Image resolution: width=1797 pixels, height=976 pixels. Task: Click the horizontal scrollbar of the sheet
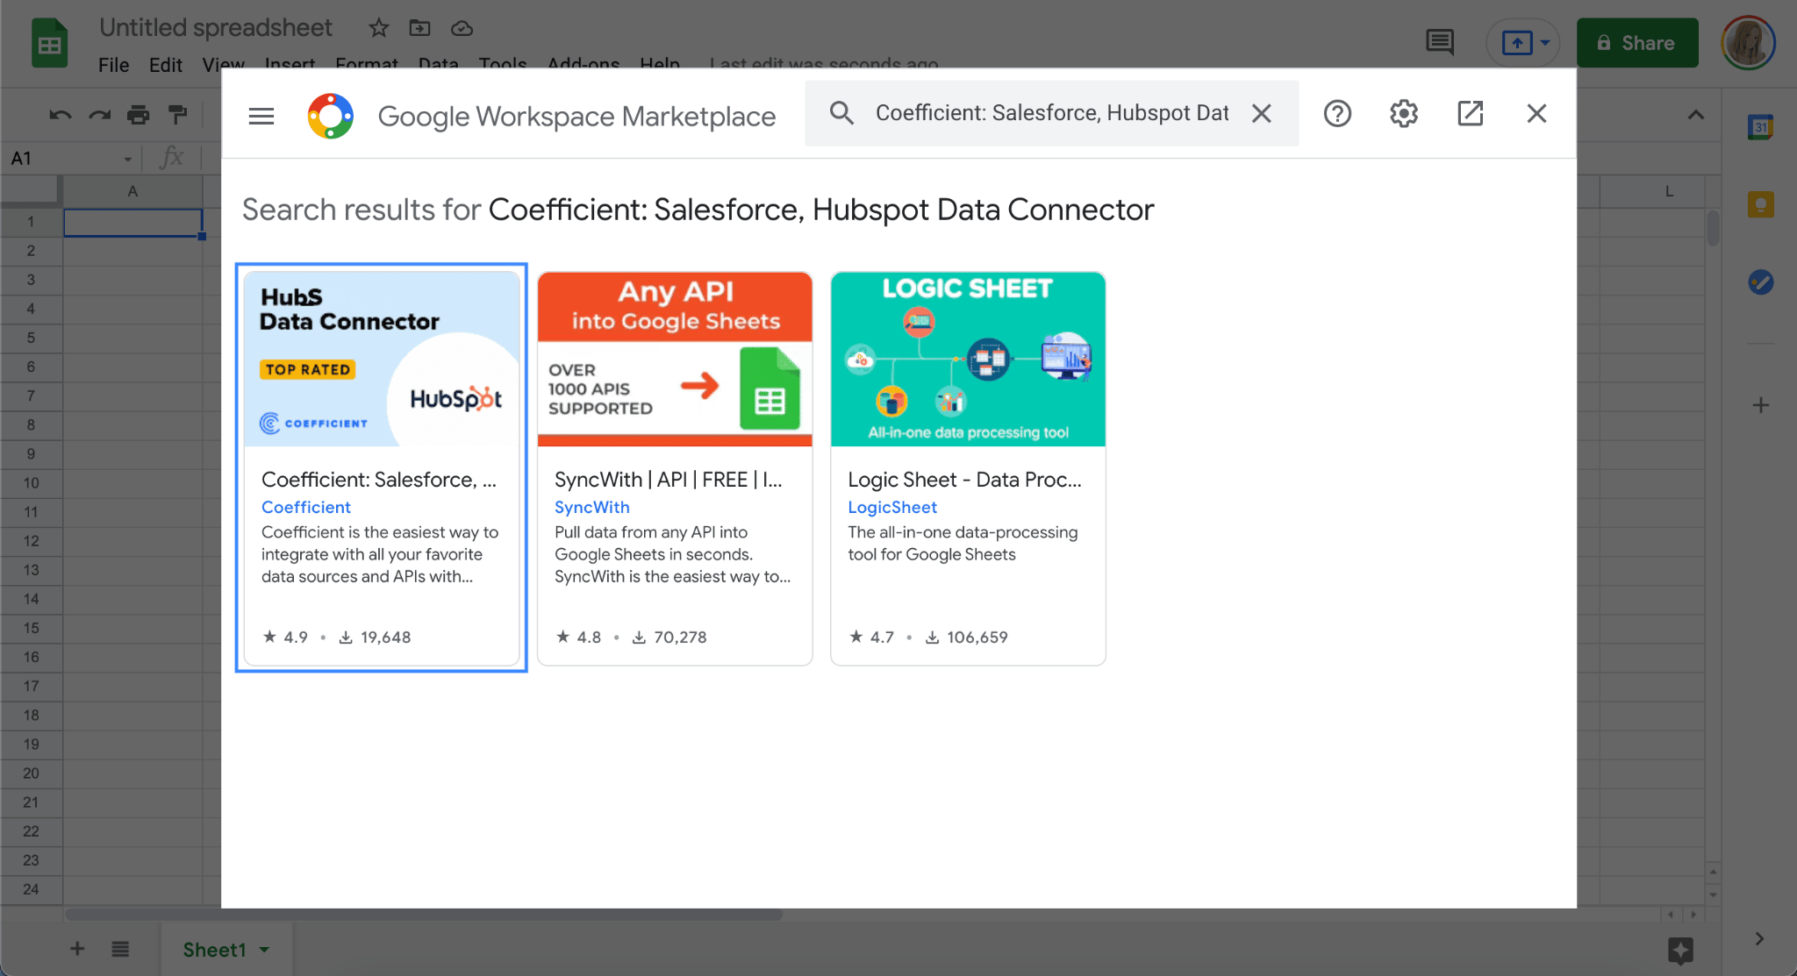(423, 915)
